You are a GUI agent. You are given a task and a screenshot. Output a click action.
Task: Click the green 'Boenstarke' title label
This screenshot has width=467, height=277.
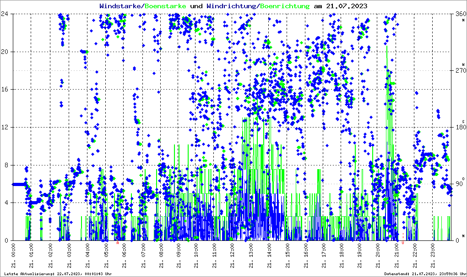(165, 6)
